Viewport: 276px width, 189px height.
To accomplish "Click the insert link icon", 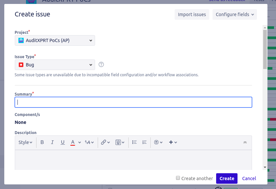I will 104,142.
